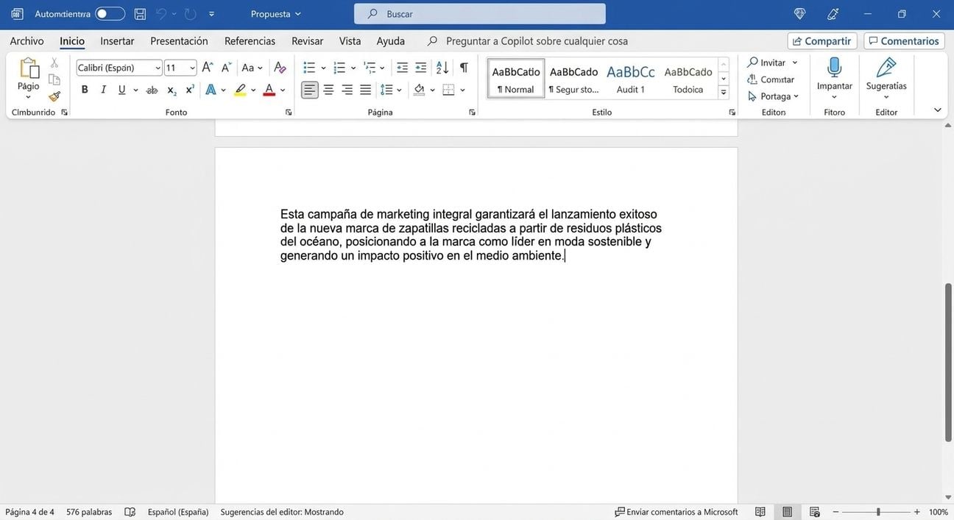Switch to Read Mode view

760,512
